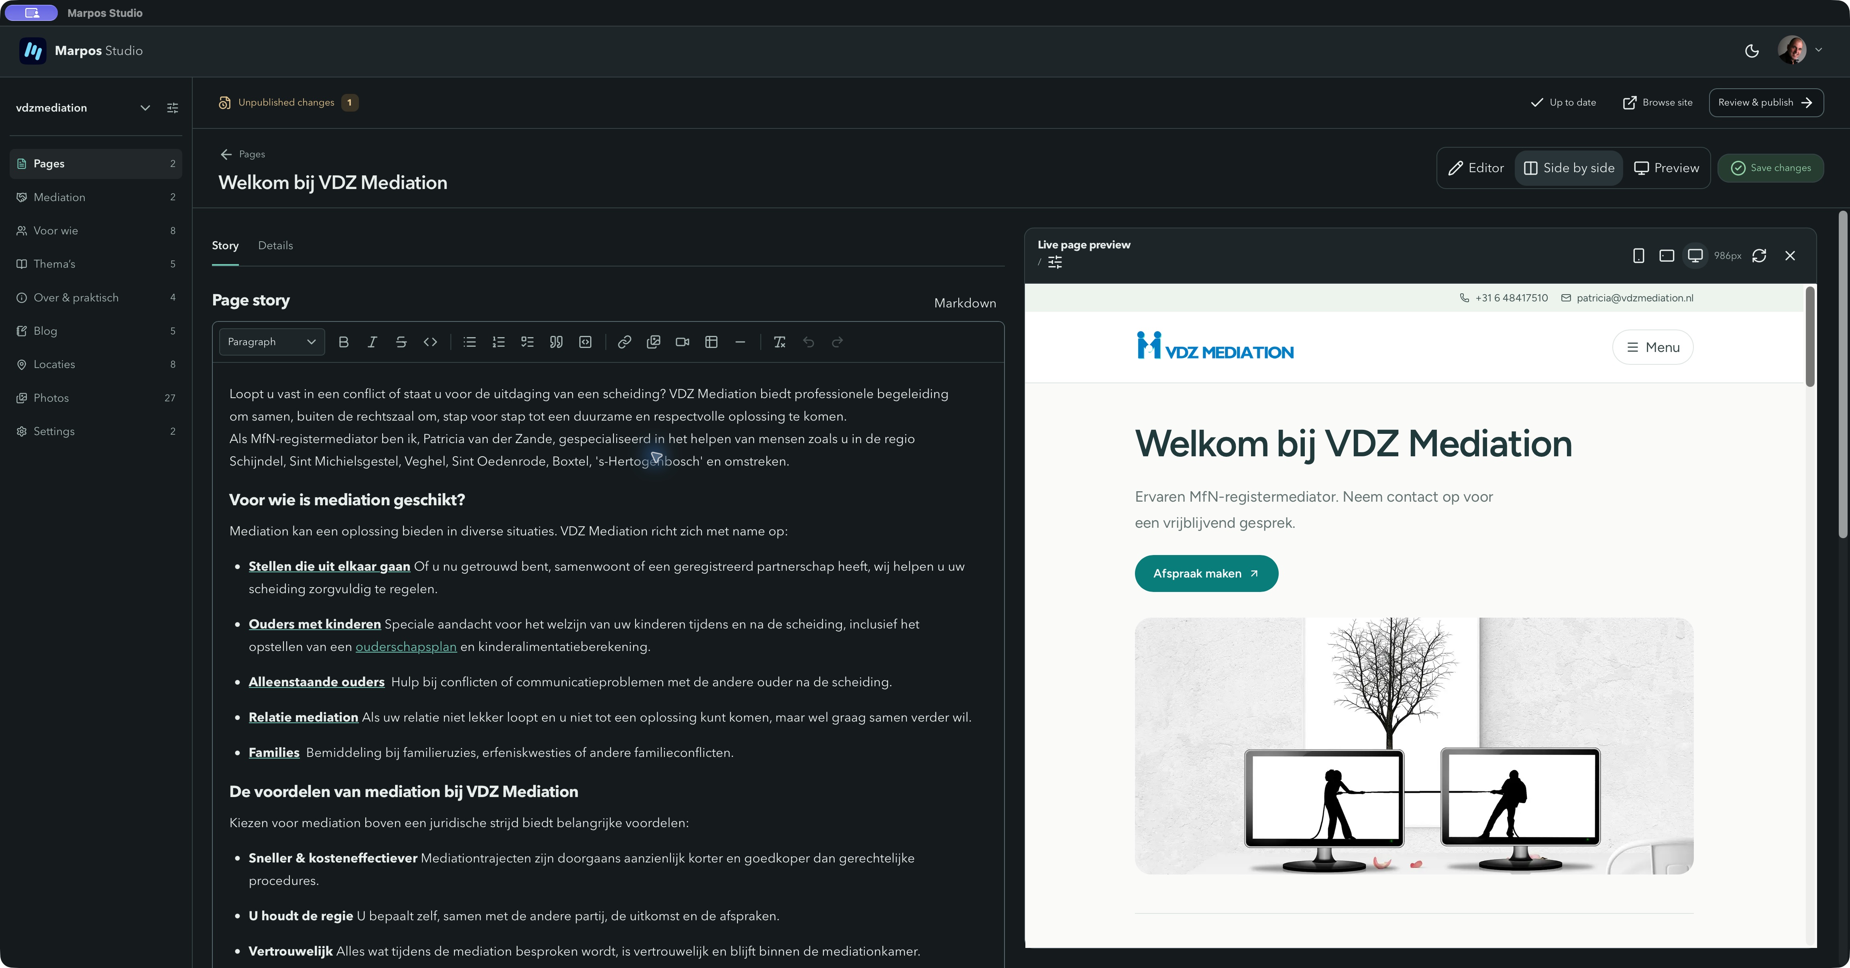The width and height of the screenshot is (1850, 968).
Task: Insert a hyperlink
Action: point(625,342)
